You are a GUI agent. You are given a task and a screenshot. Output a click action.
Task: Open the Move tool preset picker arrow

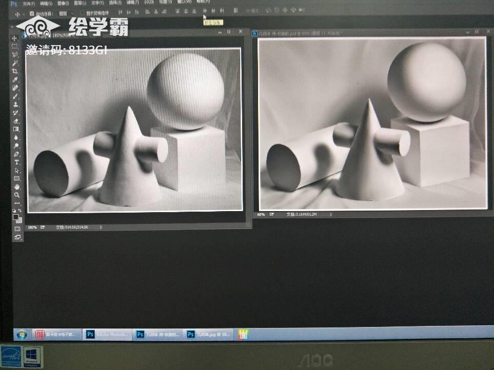point(24,14)
